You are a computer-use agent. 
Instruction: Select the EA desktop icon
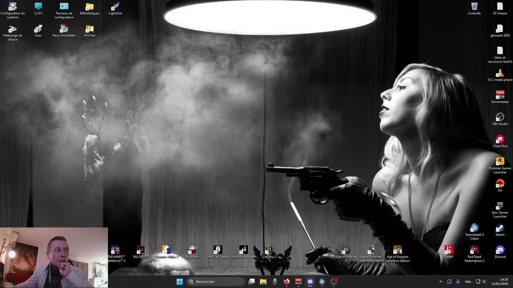pyautogui.click(x=500, y=186)
